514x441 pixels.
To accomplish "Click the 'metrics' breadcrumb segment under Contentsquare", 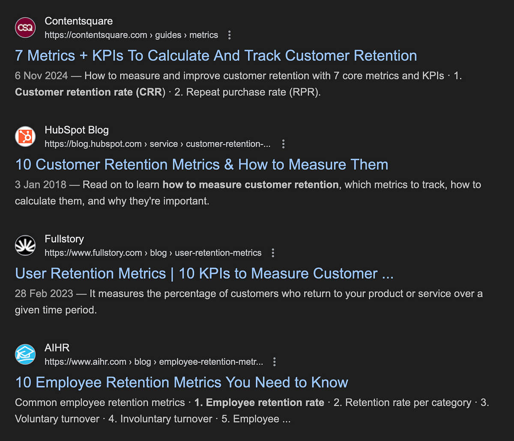I will point(203,35).
